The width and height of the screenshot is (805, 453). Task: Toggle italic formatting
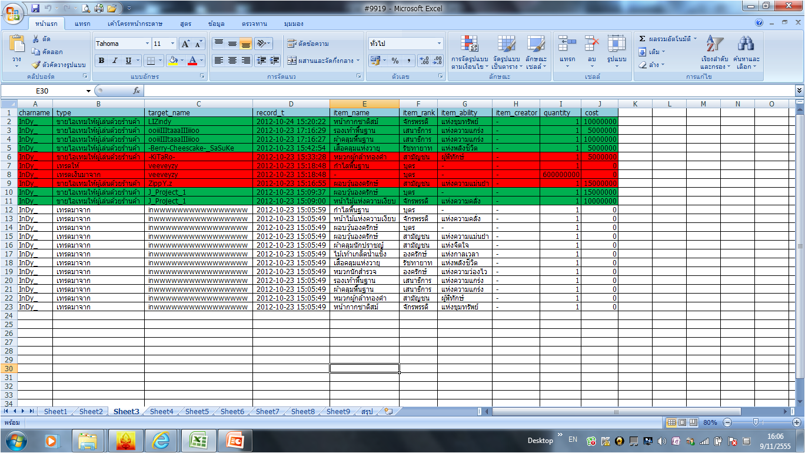click(x=114, y=61)
